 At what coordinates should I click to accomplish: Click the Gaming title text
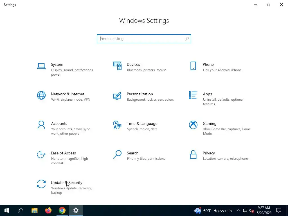click(209, 124)
